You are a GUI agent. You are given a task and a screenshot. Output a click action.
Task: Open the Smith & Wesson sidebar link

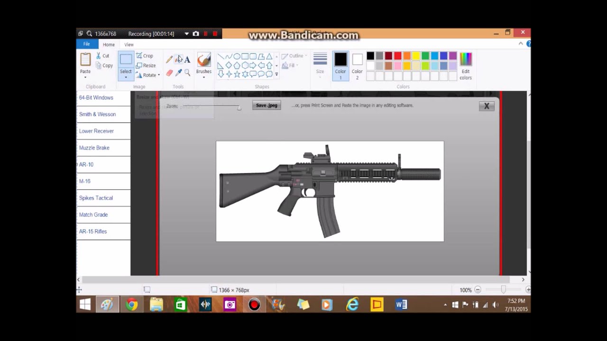point(97,114)
